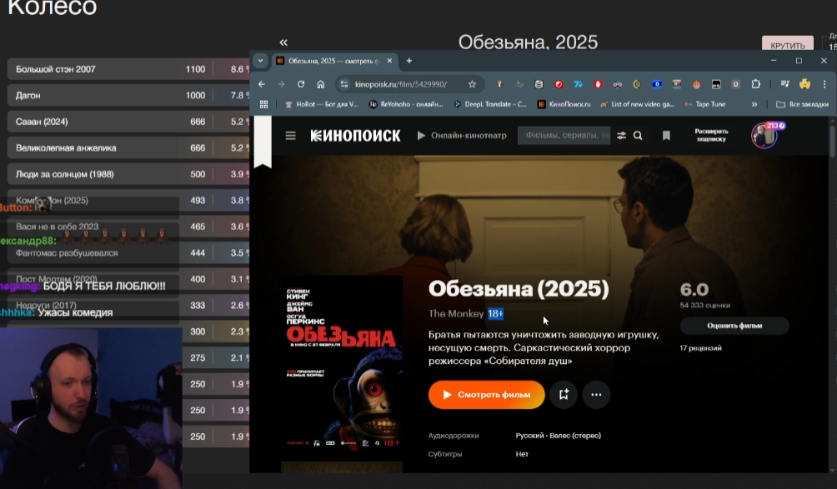
Task: Click the audio track Русский · Велес (стерео)
Action: coord(559,436)
